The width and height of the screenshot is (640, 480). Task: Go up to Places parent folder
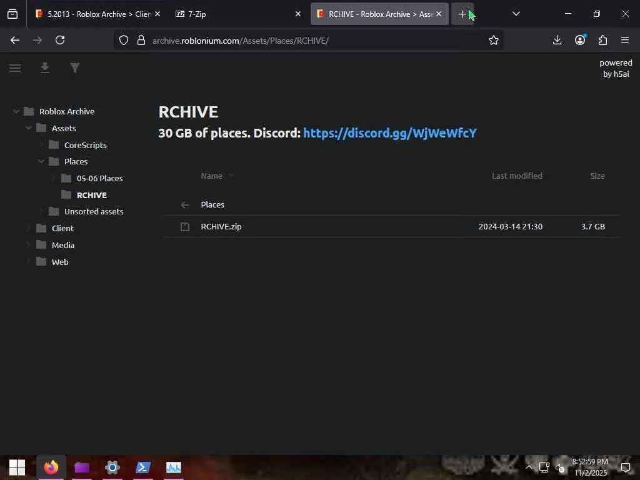point(212,205)
